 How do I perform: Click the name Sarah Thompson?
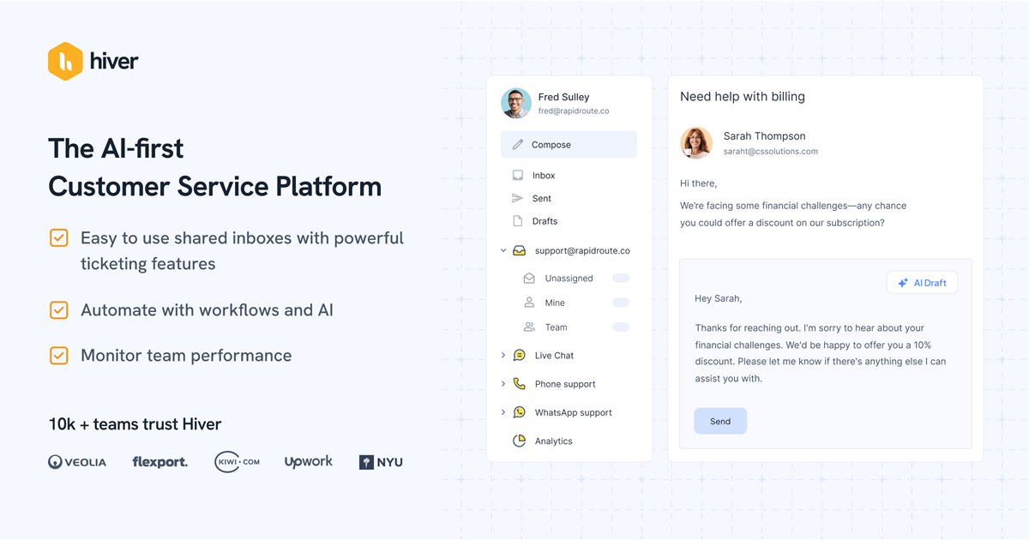pyautogui.click(x=765, y=135)
